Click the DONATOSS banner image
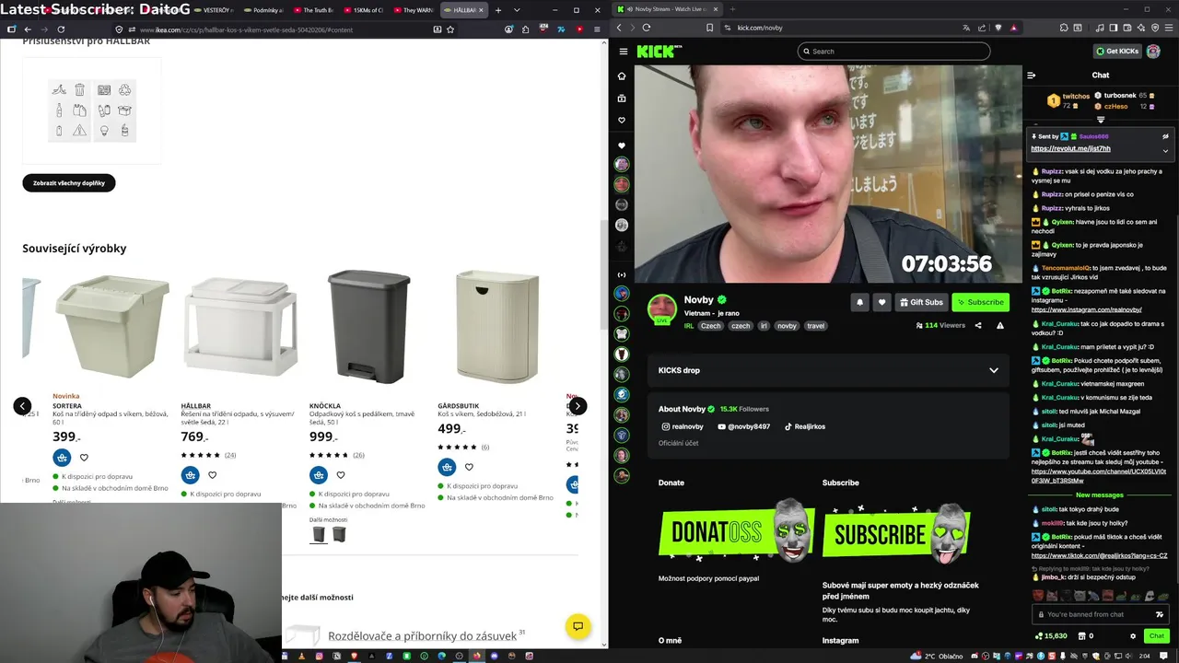This screenshot has width=1179, height=663. click(x=737, y=531)
